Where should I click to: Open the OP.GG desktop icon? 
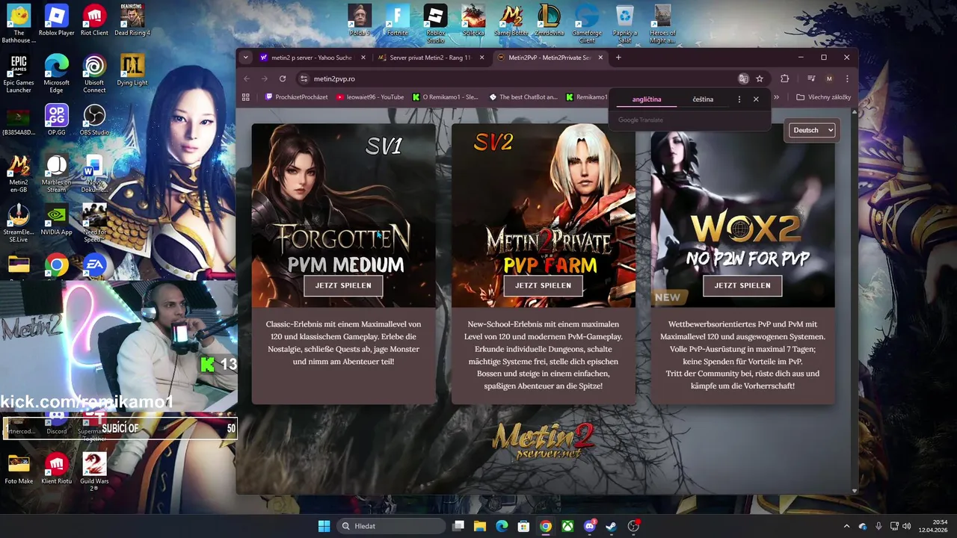[x=56, y=120]
